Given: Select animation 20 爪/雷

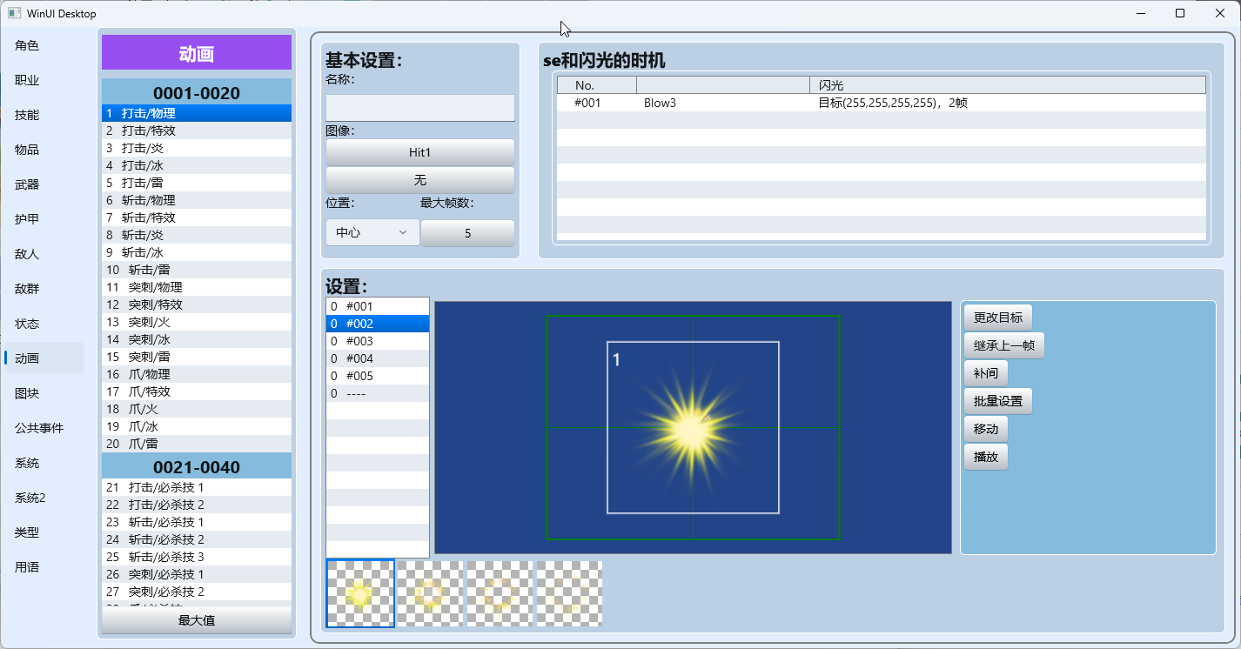Looking at the screenshot, I should [x=197, y=444].
